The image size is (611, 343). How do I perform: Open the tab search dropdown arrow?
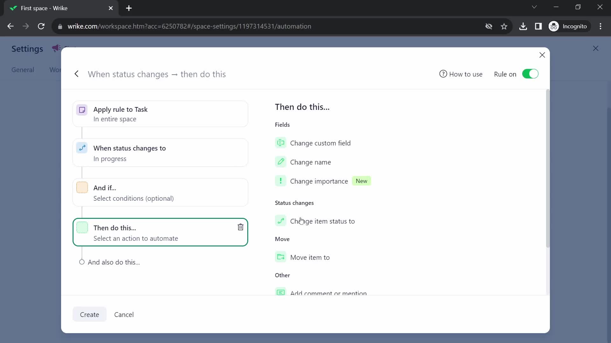534,7
